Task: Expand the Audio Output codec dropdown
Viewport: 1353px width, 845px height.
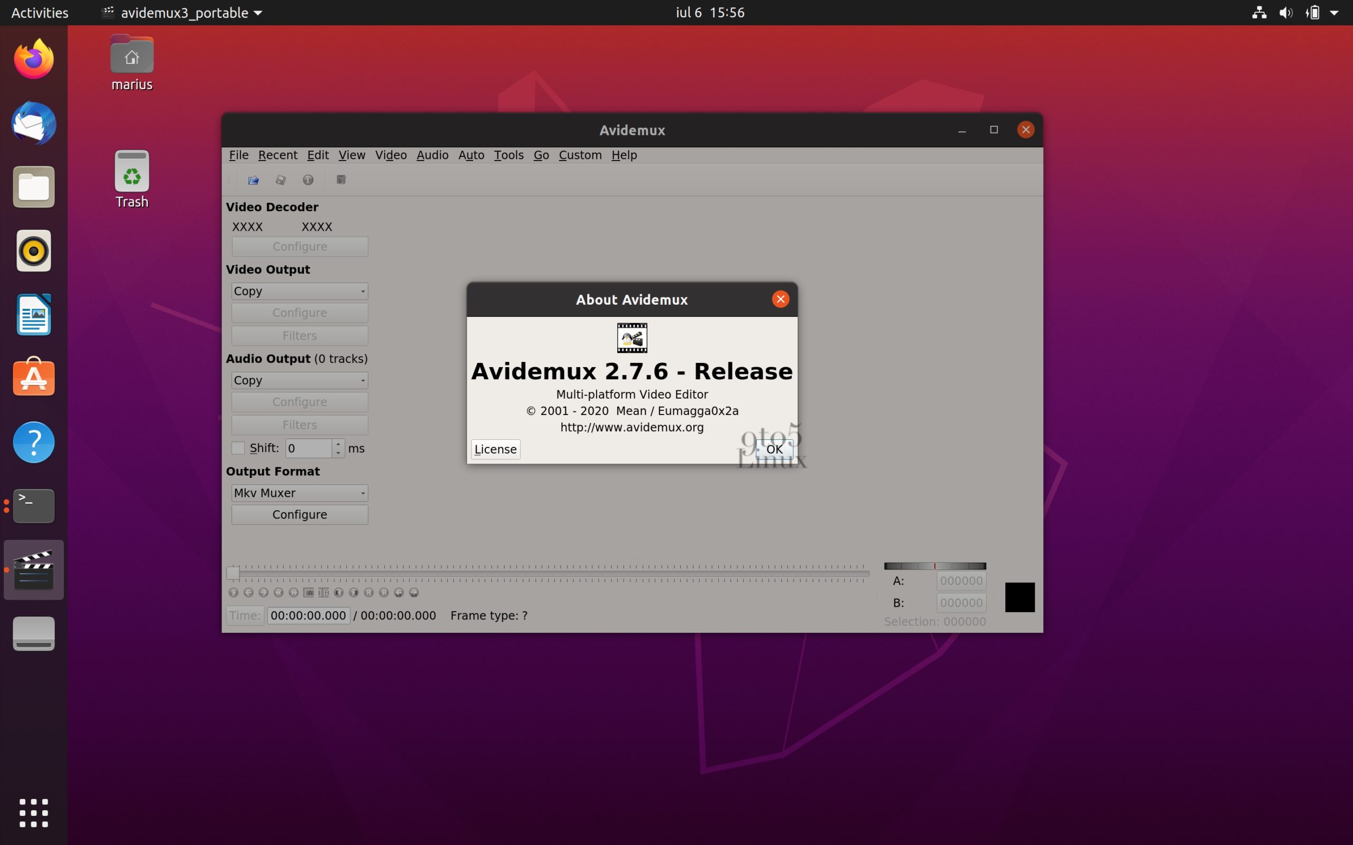Action: 299,381
